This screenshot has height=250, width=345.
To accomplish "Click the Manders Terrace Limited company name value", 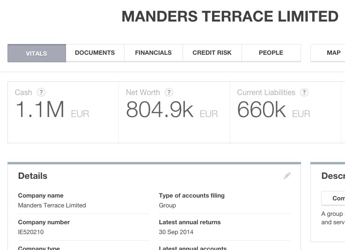I will 52,206.
